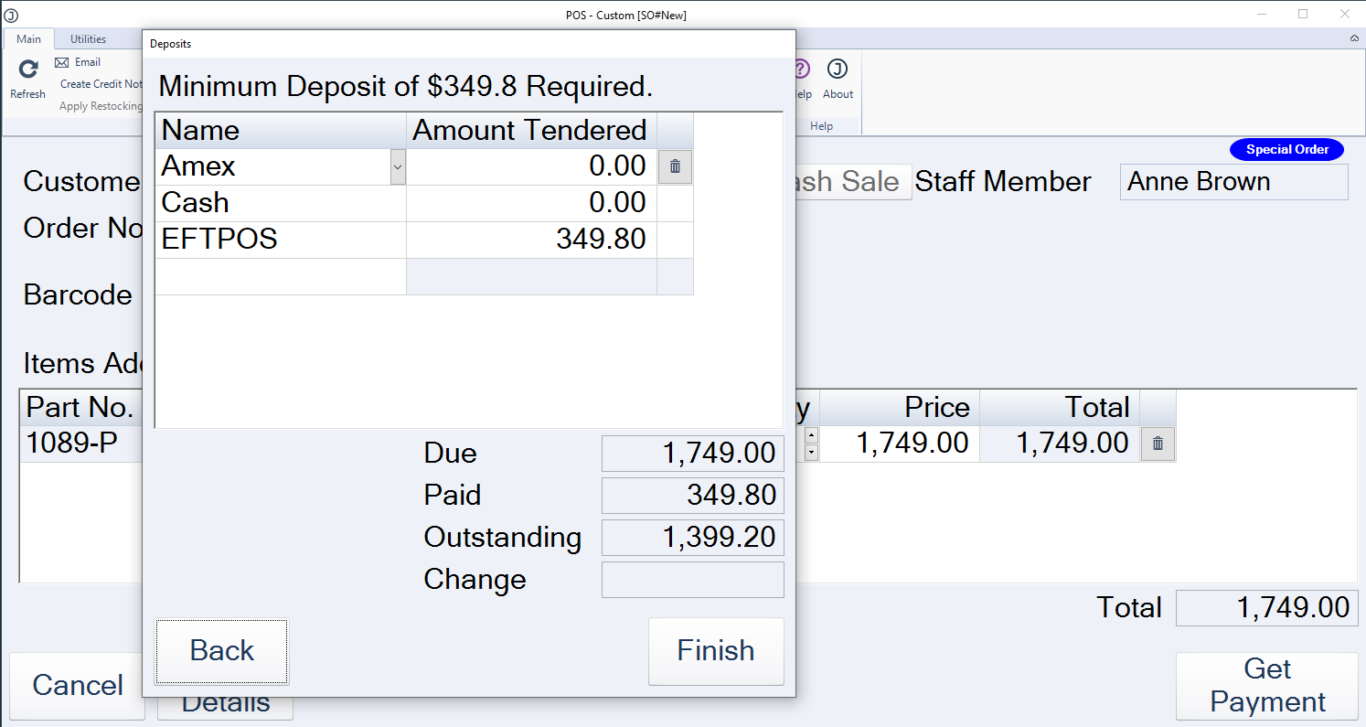The height and width of the screenshot is (727, 1366).
Task: Click the app logo in the title bar
Action: [x=11, y=15]
